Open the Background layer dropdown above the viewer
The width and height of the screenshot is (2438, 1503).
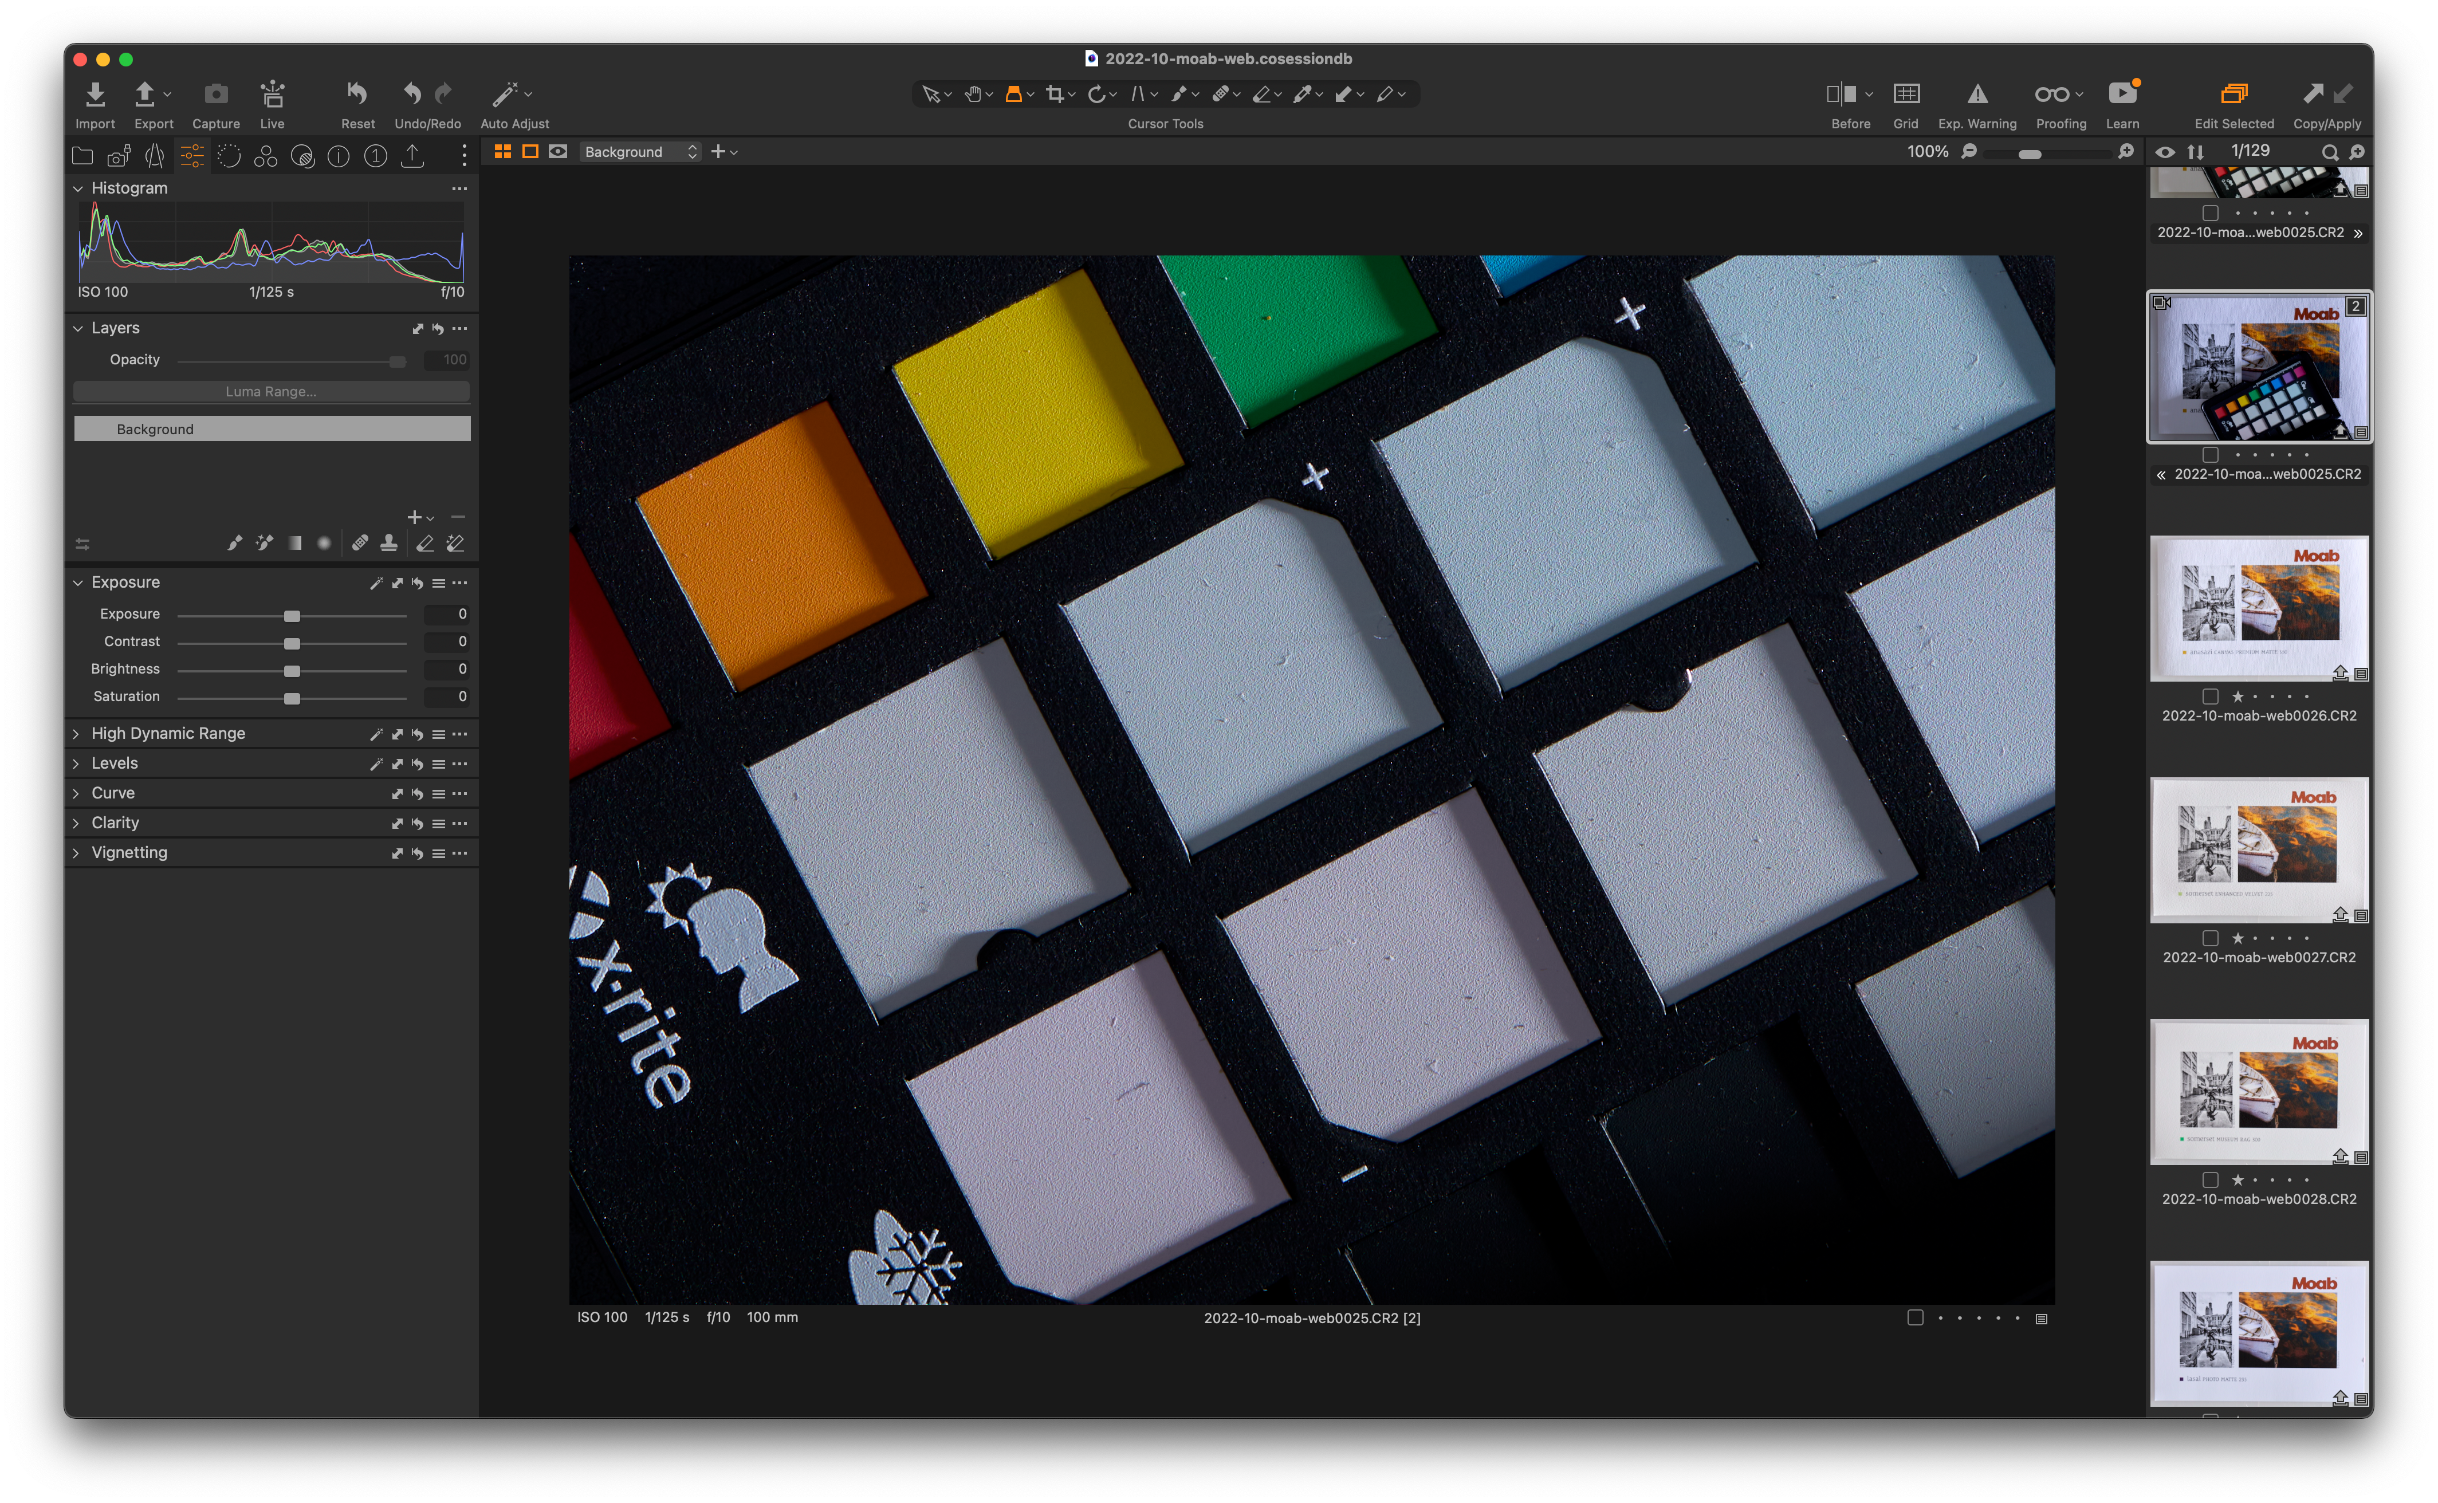[639, 151]
